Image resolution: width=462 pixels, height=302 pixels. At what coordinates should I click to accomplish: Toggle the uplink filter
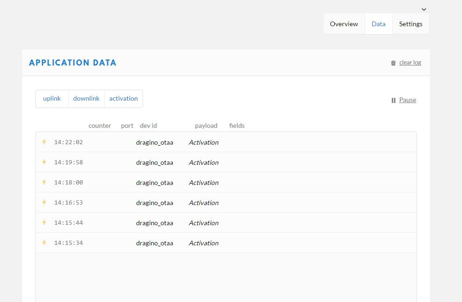coord(52,99)
